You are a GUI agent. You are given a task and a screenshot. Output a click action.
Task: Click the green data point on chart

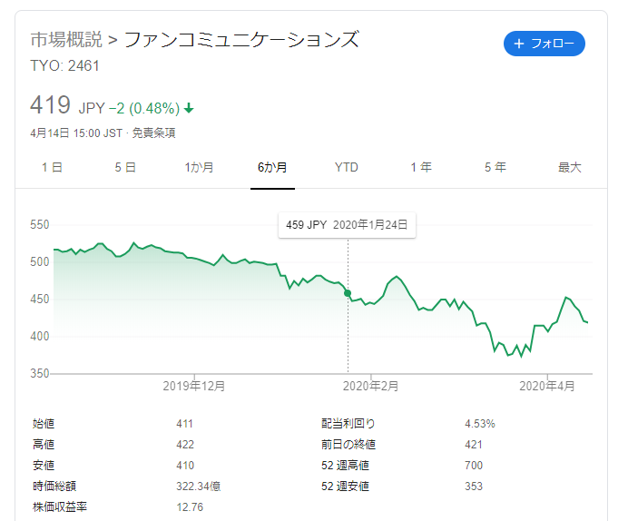tap(348, 293)
